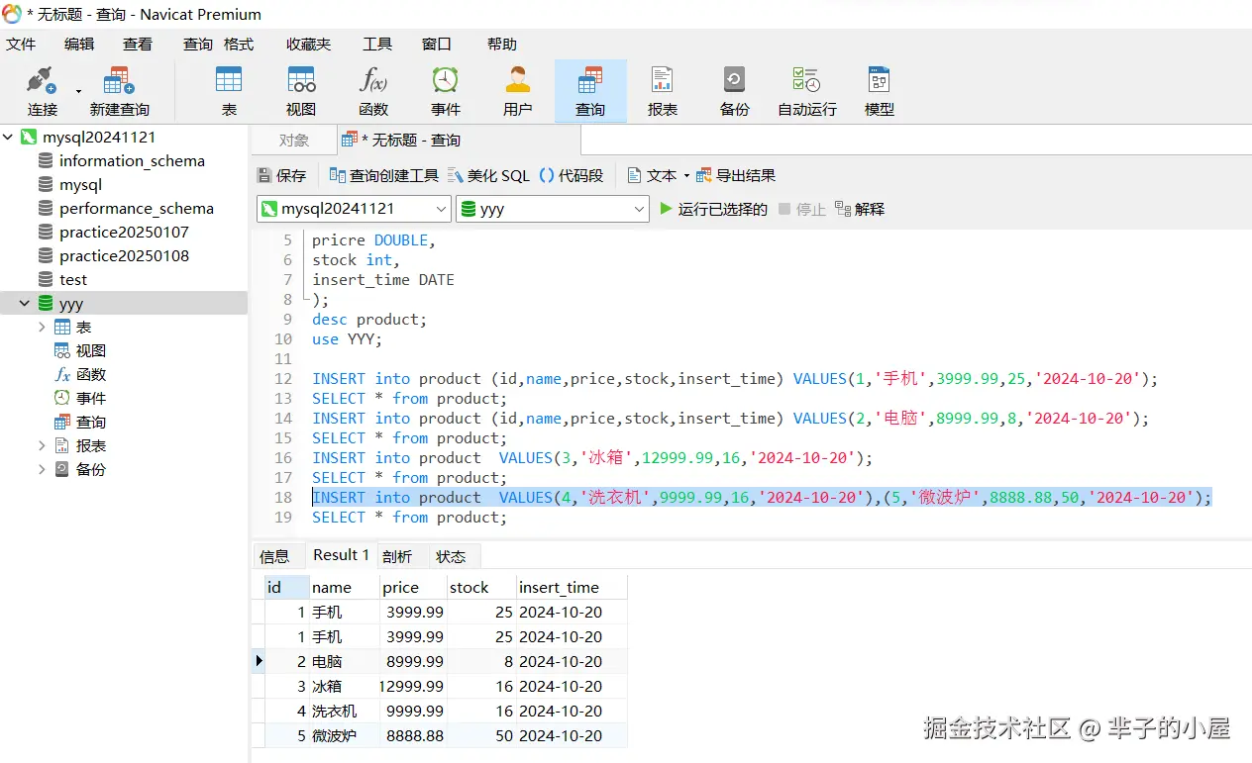The image size is (1252, 763).
Task: Select practice20250108 database in tree
Action: (x=124, y=255)
